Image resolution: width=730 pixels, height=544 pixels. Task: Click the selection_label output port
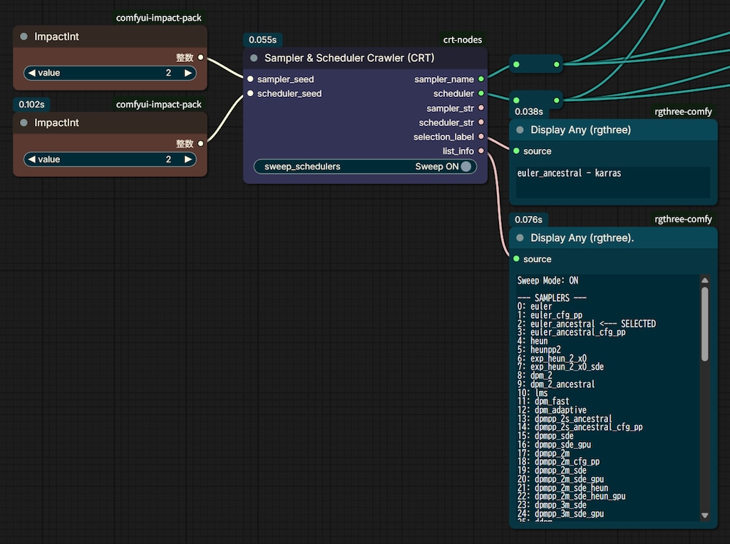click(481, 137)
